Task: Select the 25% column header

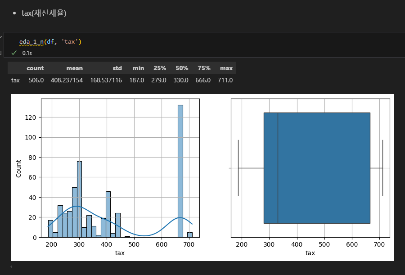Action: (160, 68)
